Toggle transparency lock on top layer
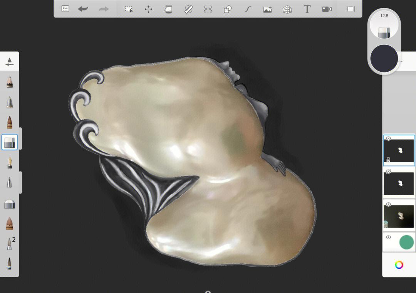 click(388, 160)
